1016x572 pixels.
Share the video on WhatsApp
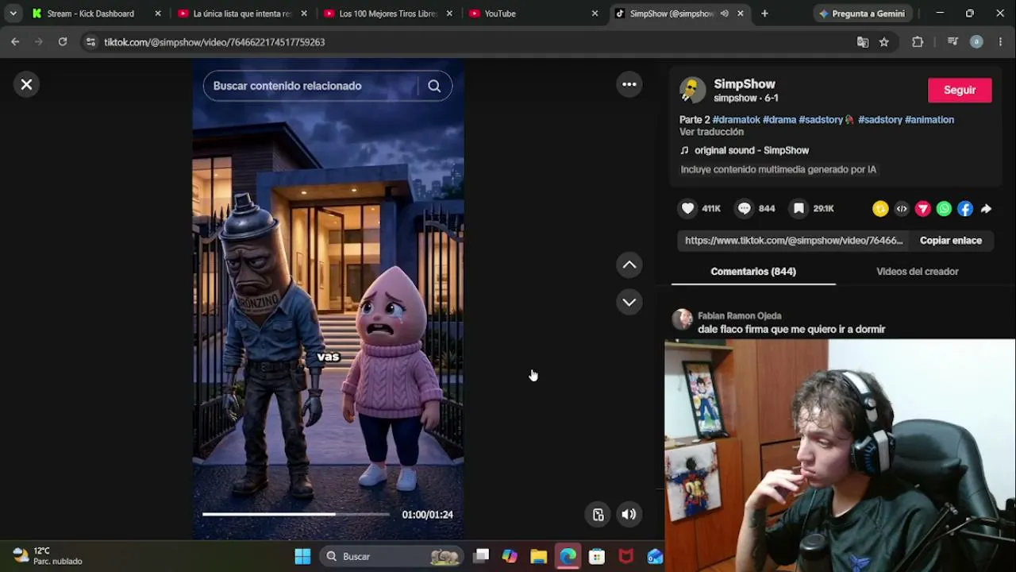pyautogui.click(x=944, y=209)
